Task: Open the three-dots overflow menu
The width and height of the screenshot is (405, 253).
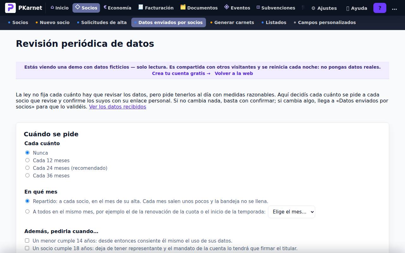Action: [394, 8]
